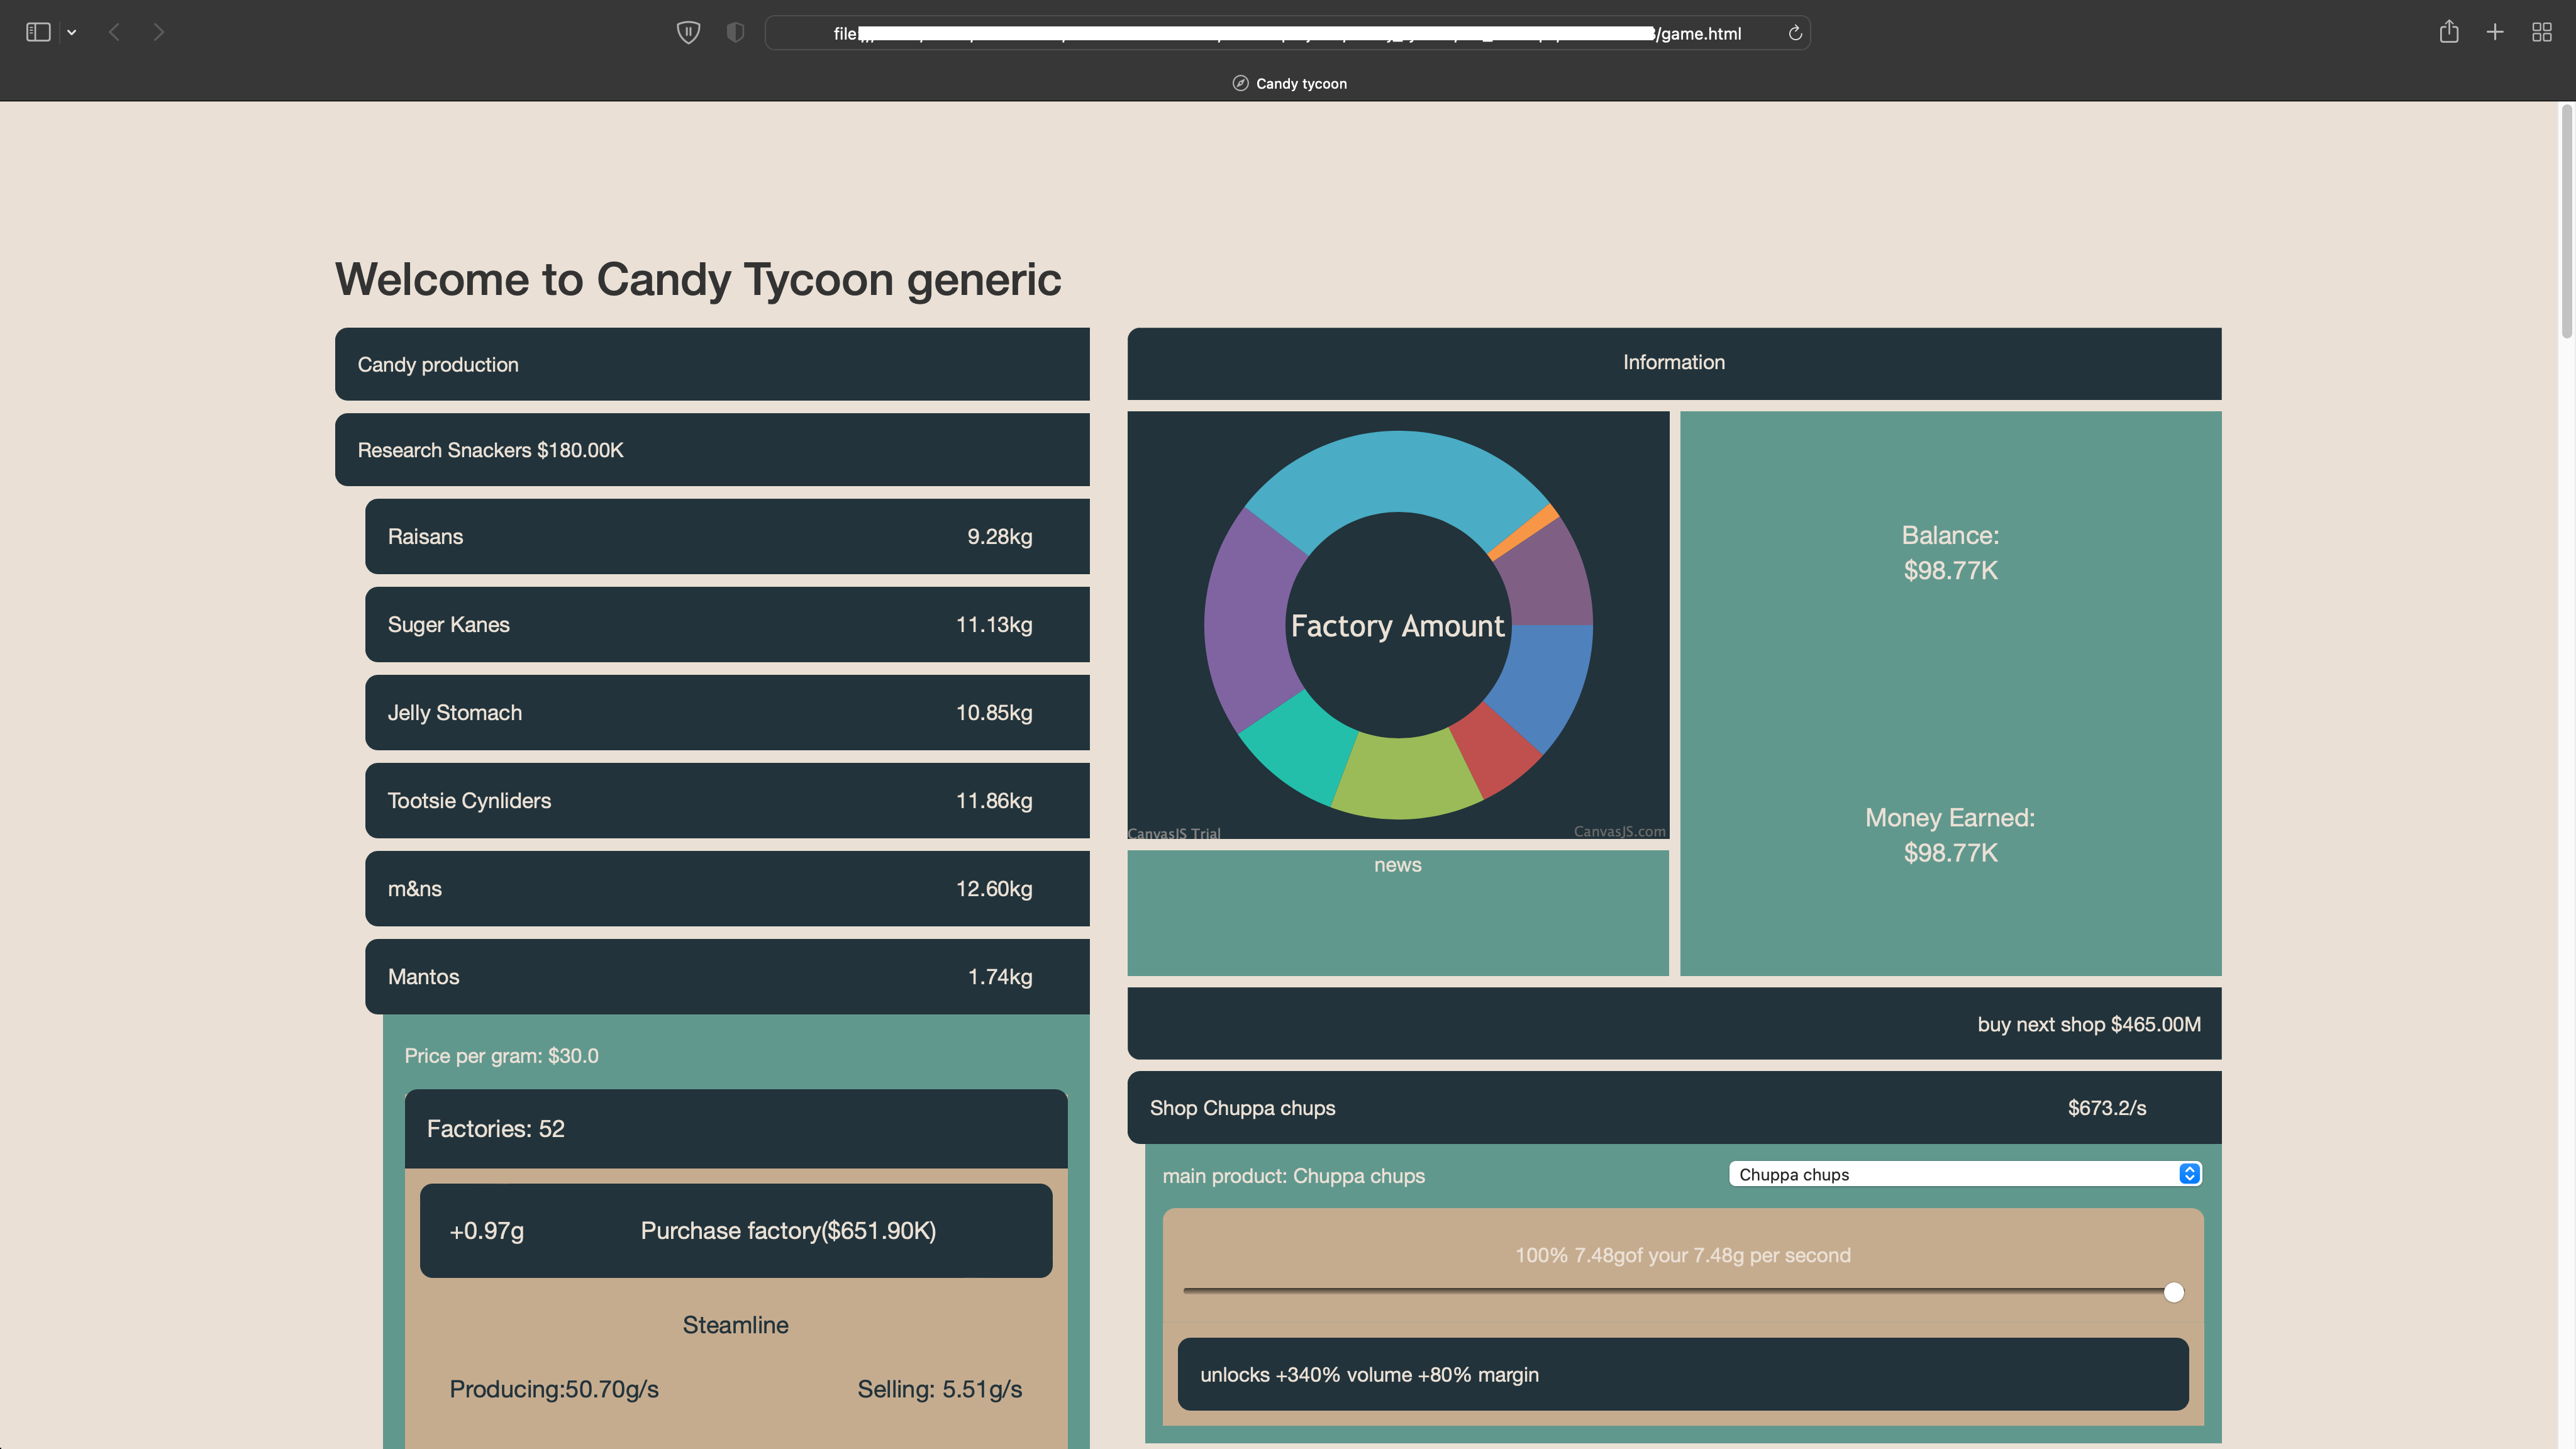Click the Money Earned $98.77K readout
The width and height of the screenshot is (2576, 1449).
click(x=1950, y=835)
